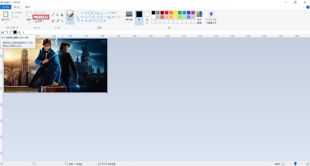Switch to the 表示 view tab

[27, 7]
